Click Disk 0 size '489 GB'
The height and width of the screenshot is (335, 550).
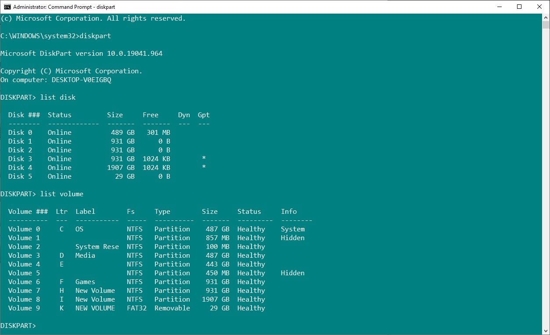click(123, 133)
